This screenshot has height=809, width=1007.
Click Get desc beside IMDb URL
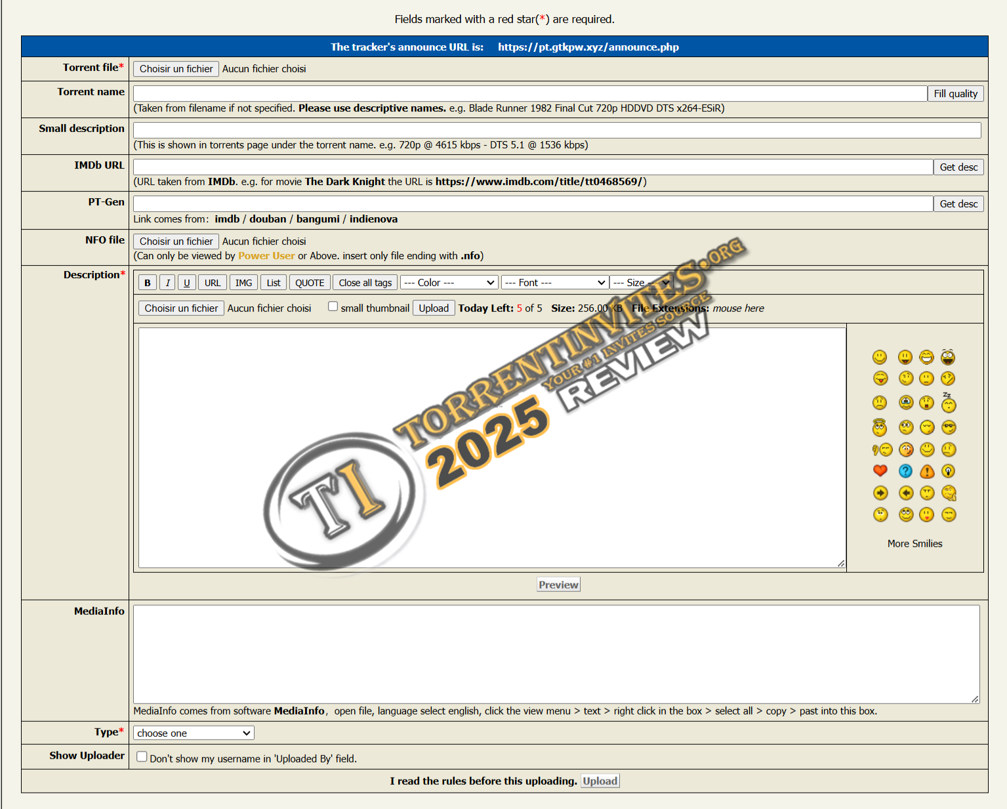tap(958, 167)
